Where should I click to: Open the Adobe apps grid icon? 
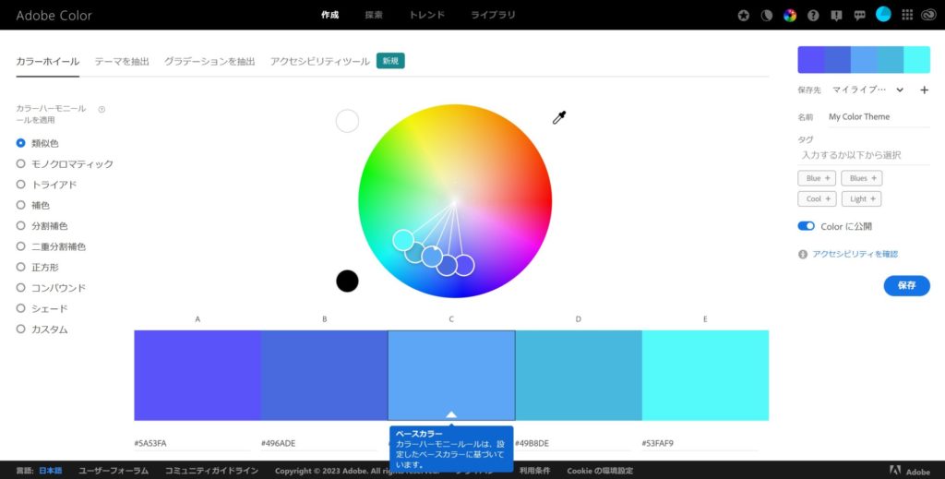point(906,16)
